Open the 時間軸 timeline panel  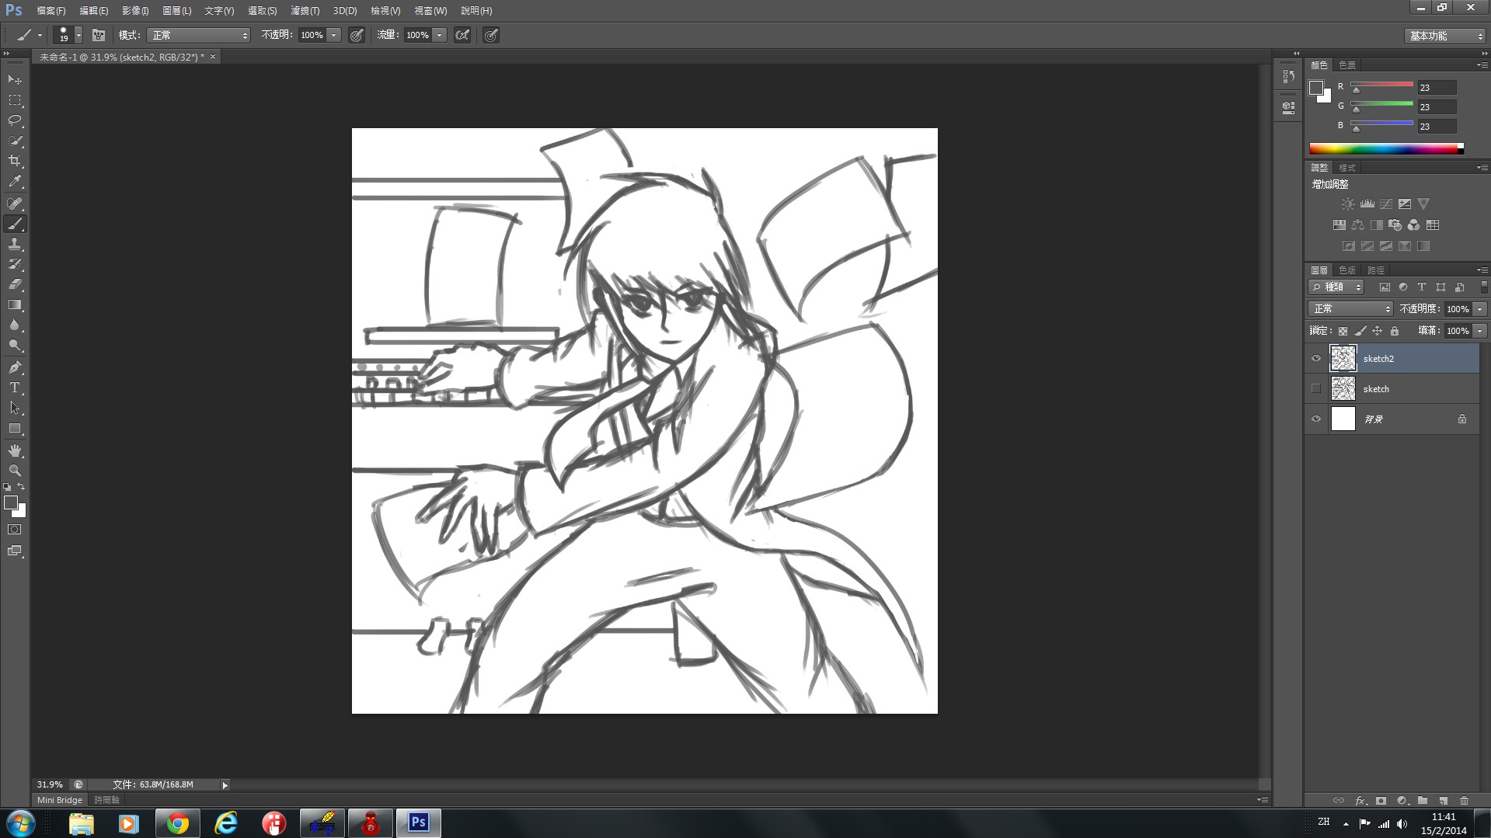click(x=106, y=800)
